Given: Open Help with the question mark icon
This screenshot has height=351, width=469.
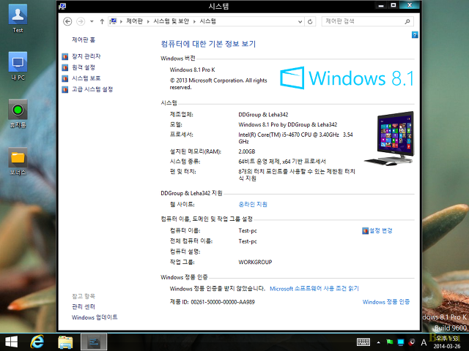Looking at the screenshot, I should (x=415, y=35).
